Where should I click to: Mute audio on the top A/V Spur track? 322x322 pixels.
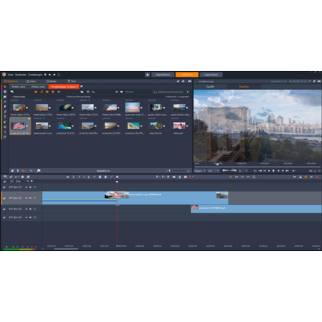click(x=31, y=187)
